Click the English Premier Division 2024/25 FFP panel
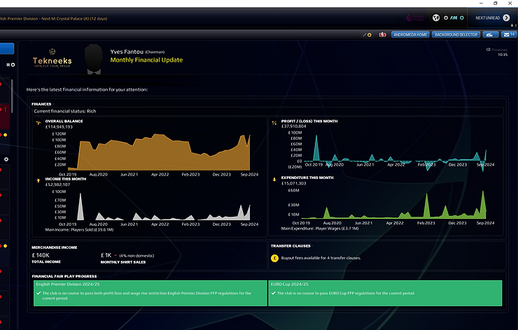518x330 pixels. 150,294
